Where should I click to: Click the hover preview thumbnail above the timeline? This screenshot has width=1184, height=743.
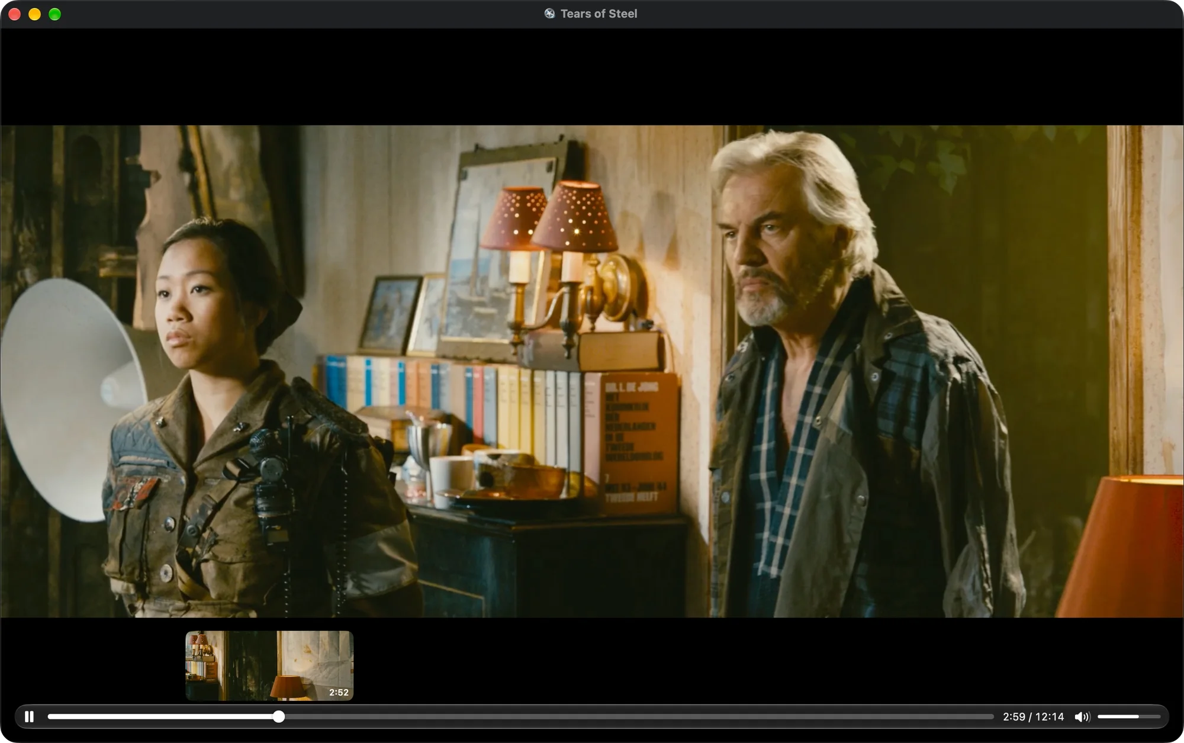(x=269, y=665)
